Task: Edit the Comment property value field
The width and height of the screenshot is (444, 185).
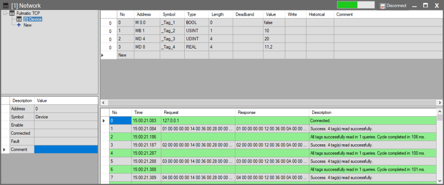Action: click(x=65, y=149)
